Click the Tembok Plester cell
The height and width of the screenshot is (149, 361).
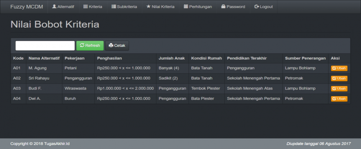pos(207,89)
